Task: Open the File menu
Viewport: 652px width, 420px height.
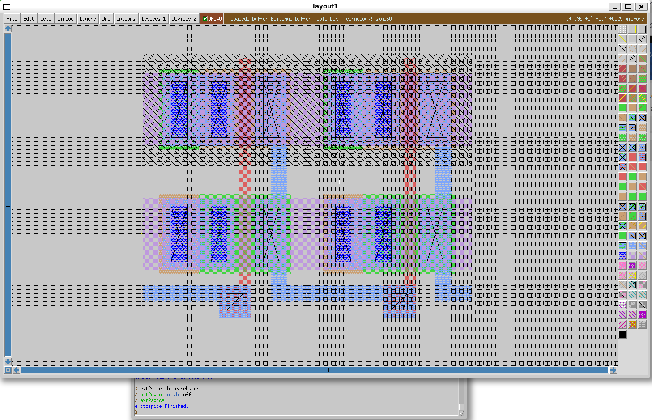Action: point(12,19)
